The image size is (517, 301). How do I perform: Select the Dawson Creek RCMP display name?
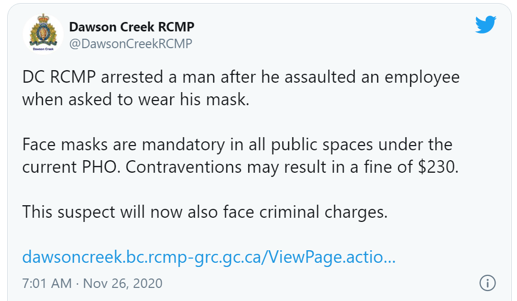click(x=131, y=27)
